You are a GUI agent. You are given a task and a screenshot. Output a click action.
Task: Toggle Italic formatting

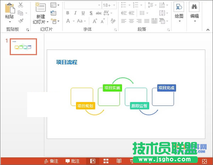[x=75, y=13]
